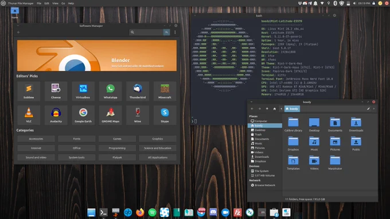Open the VLC app tile
This screenshot has width=390, height=219.
pos(29,115)
